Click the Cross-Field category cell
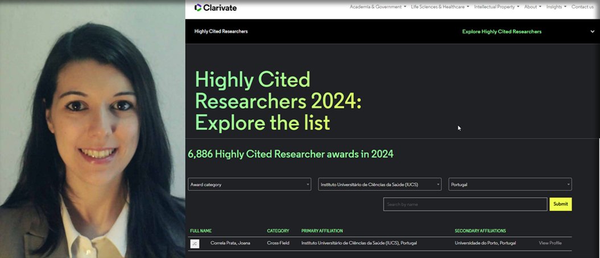This screenshot has width=600, height=258. 278,243
